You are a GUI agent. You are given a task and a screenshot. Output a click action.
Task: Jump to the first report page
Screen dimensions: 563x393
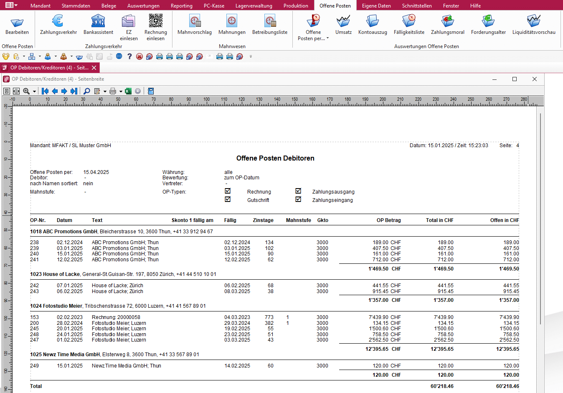(45, 91)
